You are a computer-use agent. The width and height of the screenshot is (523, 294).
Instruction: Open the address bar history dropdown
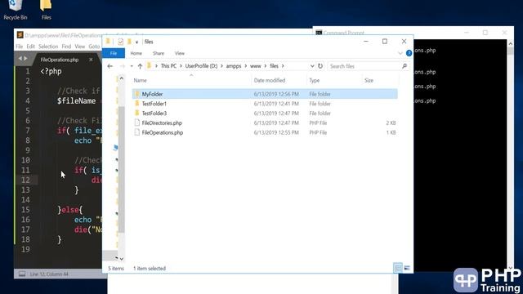pos(312,66)
